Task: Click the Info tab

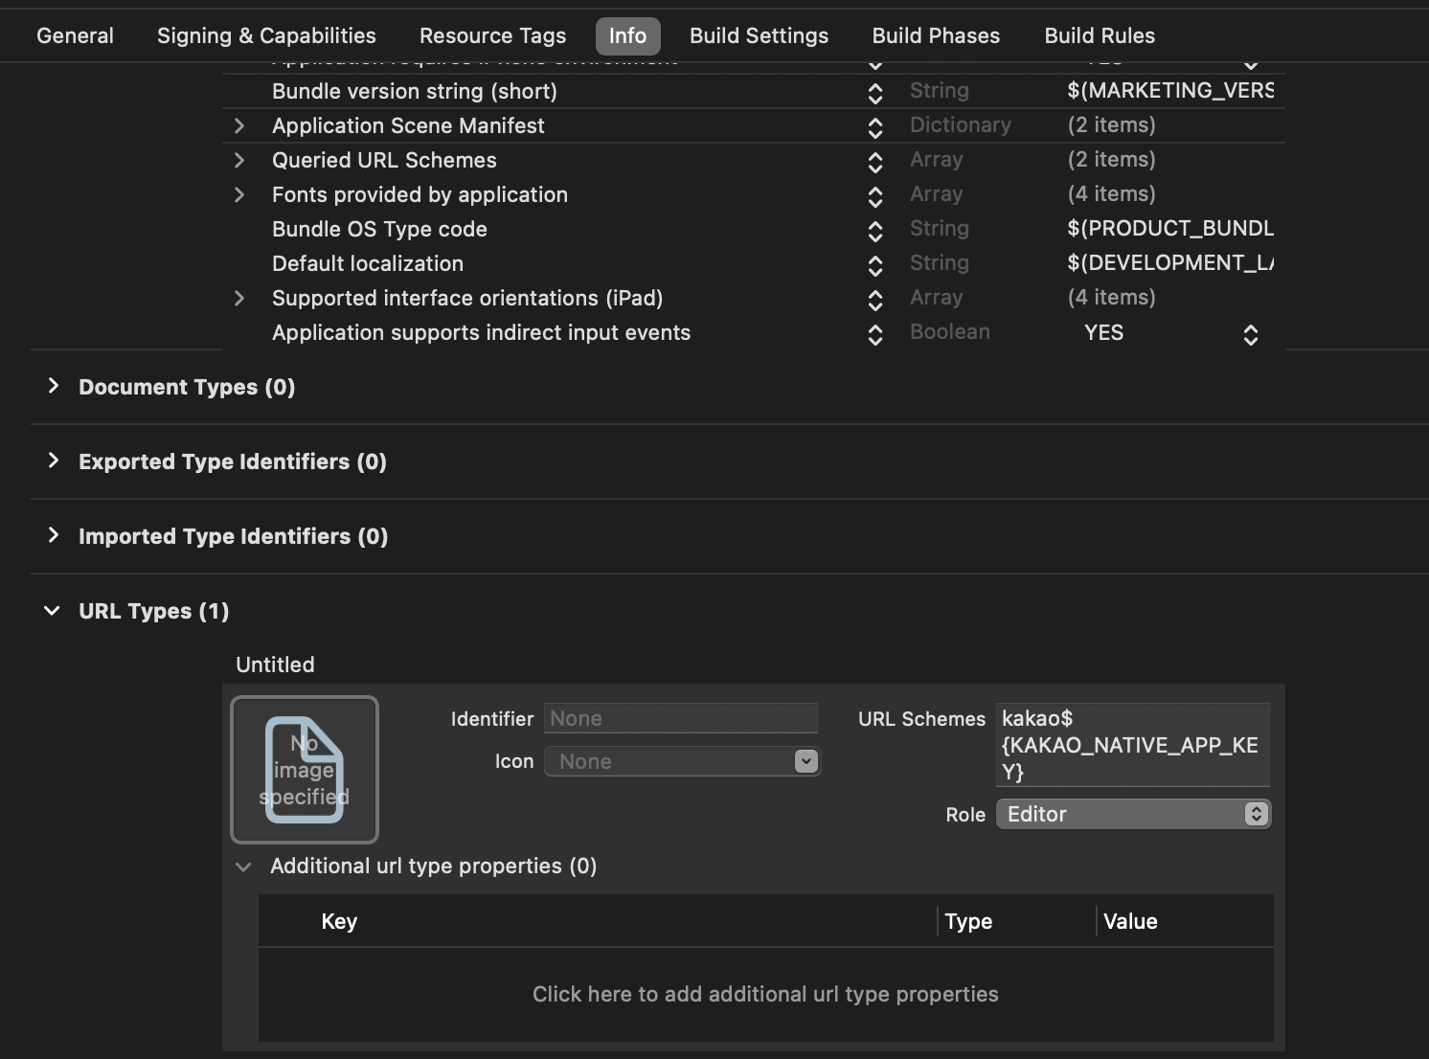Action: click(x=627, y=36)
